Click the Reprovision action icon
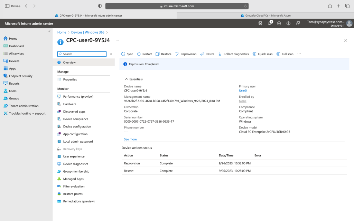Viewport: 354px width, 221px height. point(177,54)
